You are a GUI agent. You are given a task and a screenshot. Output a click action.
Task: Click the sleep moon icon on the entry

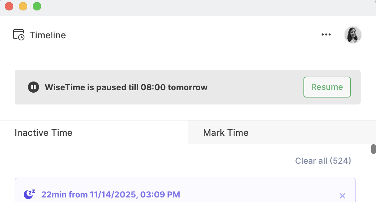click(29, 194)
